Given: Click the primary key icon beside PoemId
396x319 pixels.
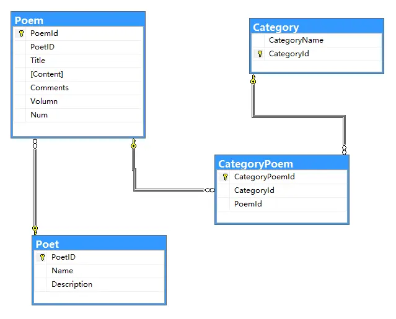Looking at the screenshot, I should point(21,33).
